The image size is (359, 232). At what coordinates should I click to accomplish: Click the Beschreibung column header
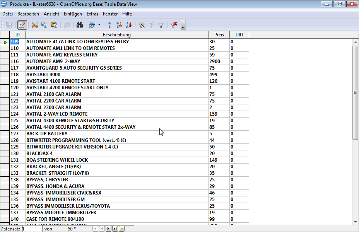117,35
